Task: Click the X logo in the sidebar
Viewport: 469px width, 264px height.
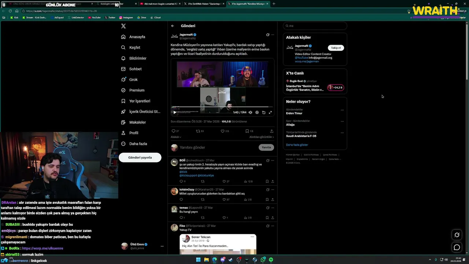Action: tap(123, 26)
